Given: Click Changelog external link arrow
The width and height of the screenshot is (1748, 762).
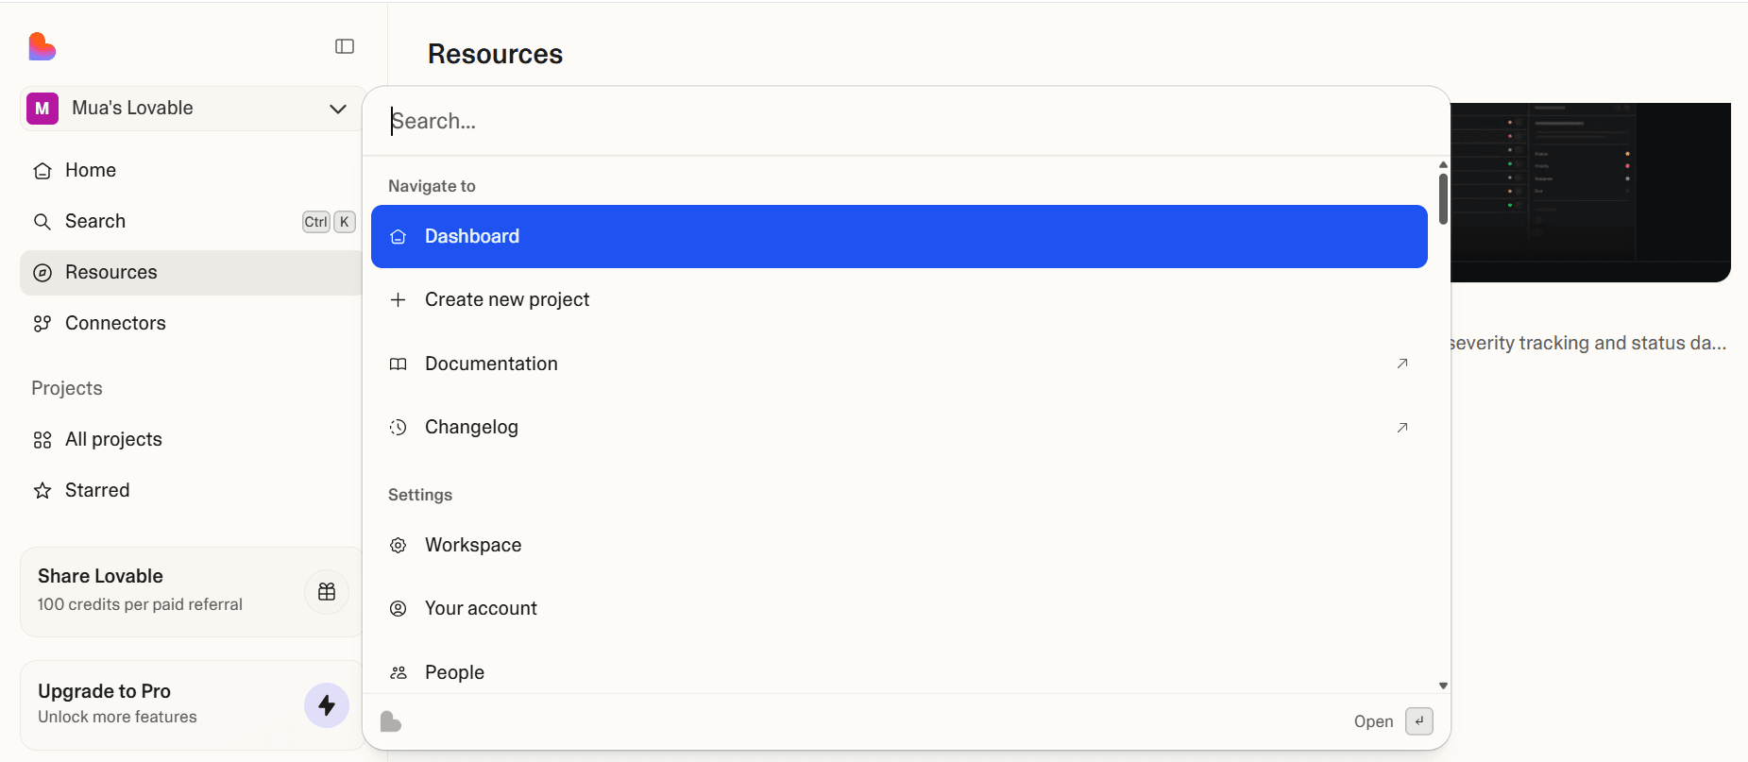Looking at the screenshot, I should 1402,428.
